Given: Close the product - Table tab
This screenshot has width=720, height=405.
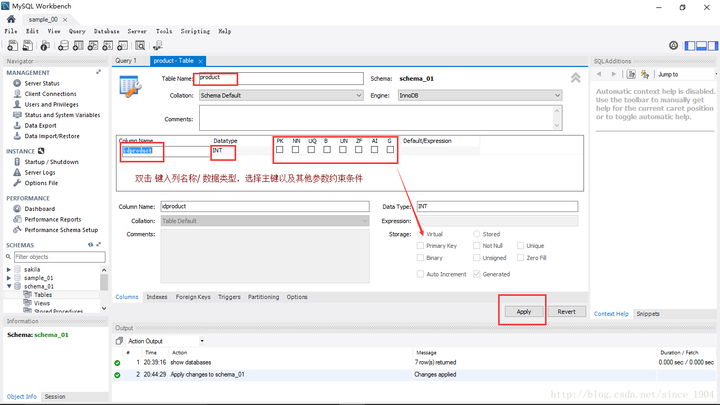Looking at the screenshot, I should pyautogui.click(x=200, y=61).
